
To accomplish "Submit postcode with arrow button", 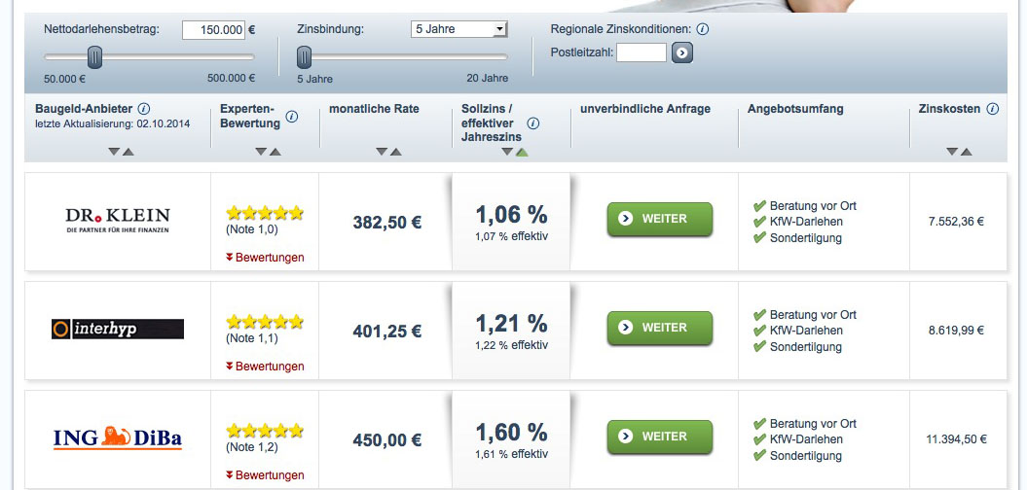I will click(x=681, y=53).
